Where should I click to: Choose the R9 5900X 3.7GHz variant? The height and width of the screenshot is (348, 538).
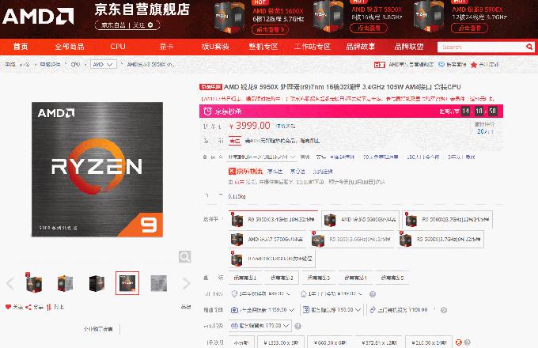(448, 219)
